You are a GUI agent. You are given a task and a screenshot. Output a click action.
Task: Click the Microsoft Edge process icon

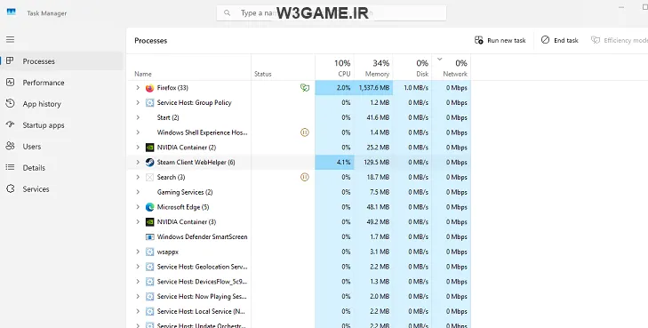pos(149,207)
